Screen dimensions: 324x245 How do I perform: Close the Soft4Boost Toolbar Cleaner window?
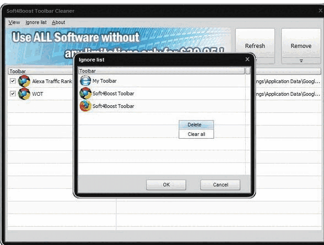click(320, 10)
